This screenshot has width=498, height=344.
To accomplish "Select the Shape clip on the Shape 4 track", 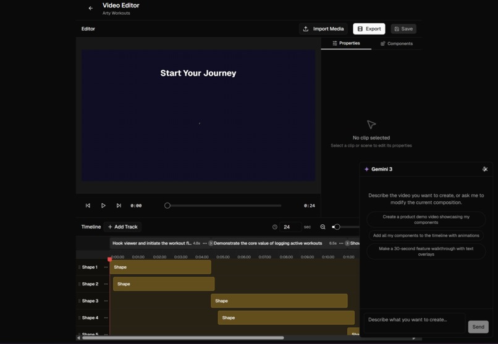I will click(x=286, y=317).
